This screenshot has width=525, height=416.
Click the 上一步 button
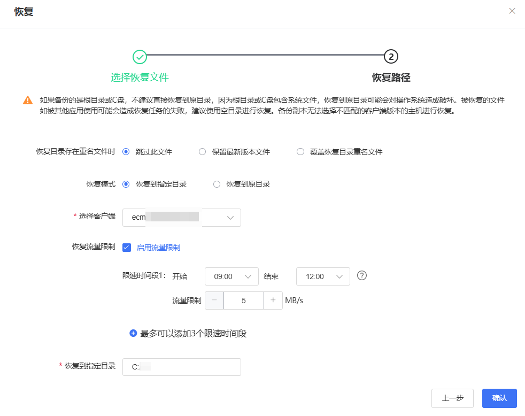452,398
